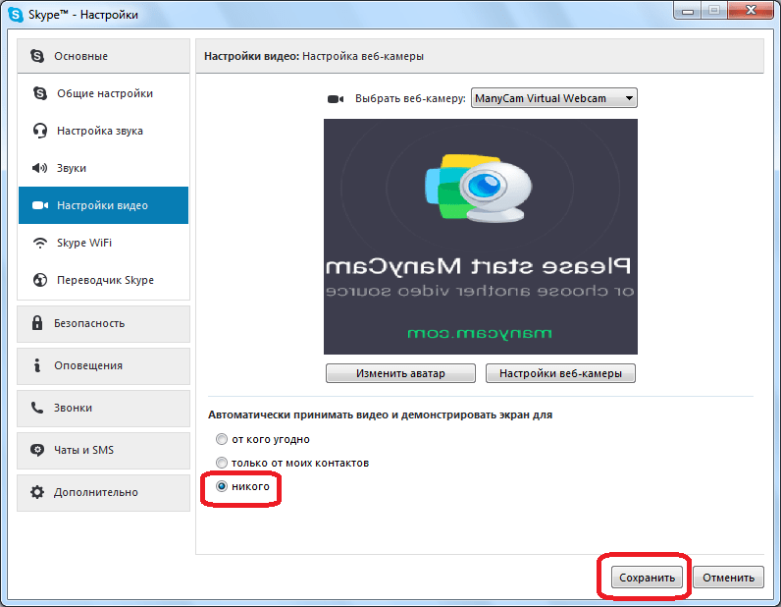Viewport: 781px width, 607px height.
Task: Open Настройка звука page
Action: tap(104, 131)
